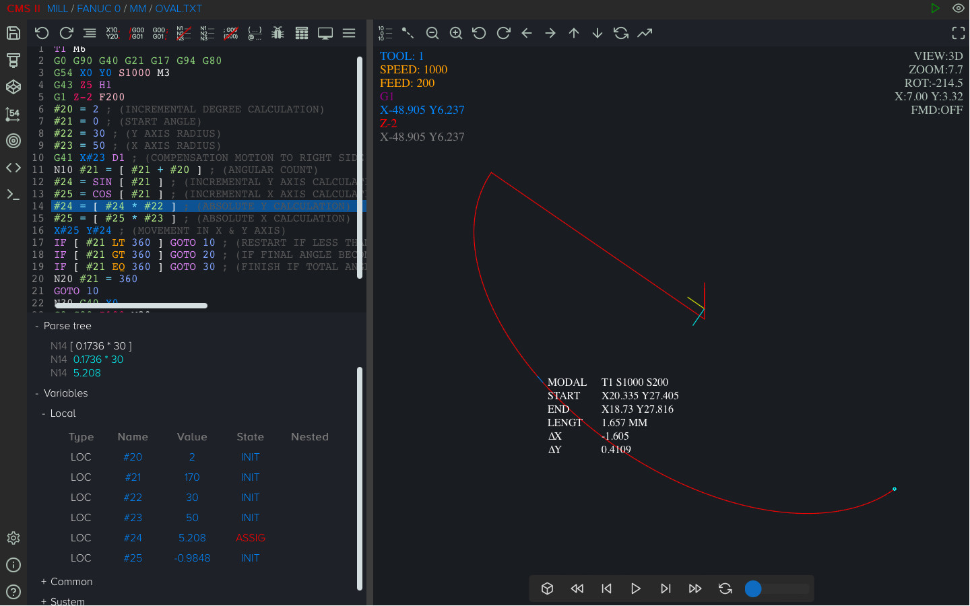Viewport: 970px width, 606px height.
Task: Zoom in the 3D view
Action: [x=456, y=33]
